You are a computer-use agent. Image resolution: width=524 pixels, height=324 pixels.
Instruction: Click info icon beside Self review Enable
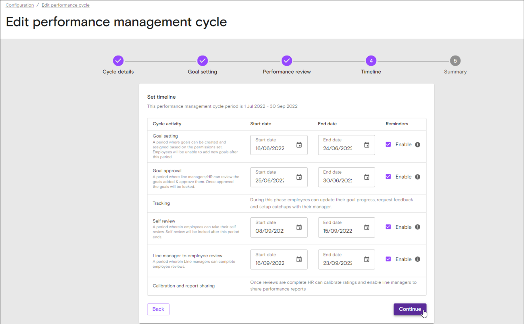(418, 227)
